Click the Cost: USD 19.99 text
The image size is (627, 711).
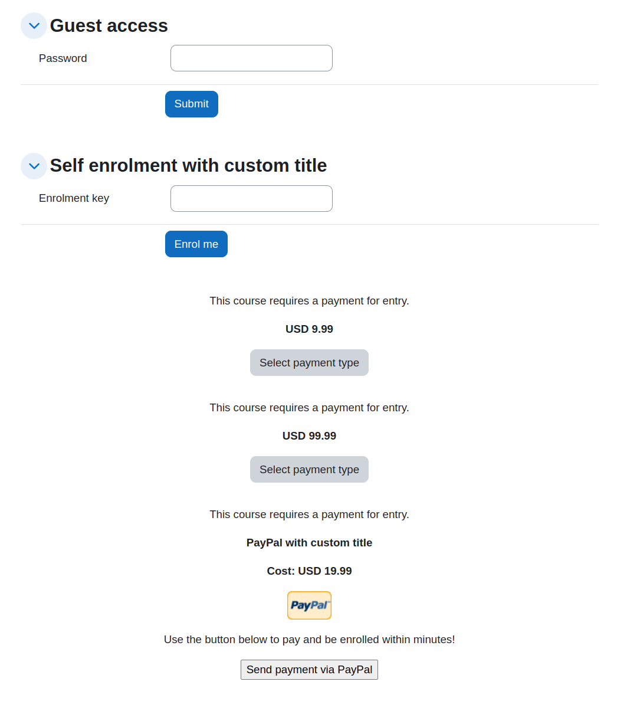[x=309, y=571]
